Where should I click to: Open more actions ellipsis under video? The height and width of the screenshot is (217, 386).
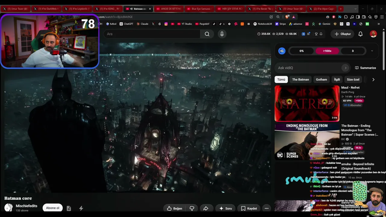pyautogui.click(x=267, y=208)
